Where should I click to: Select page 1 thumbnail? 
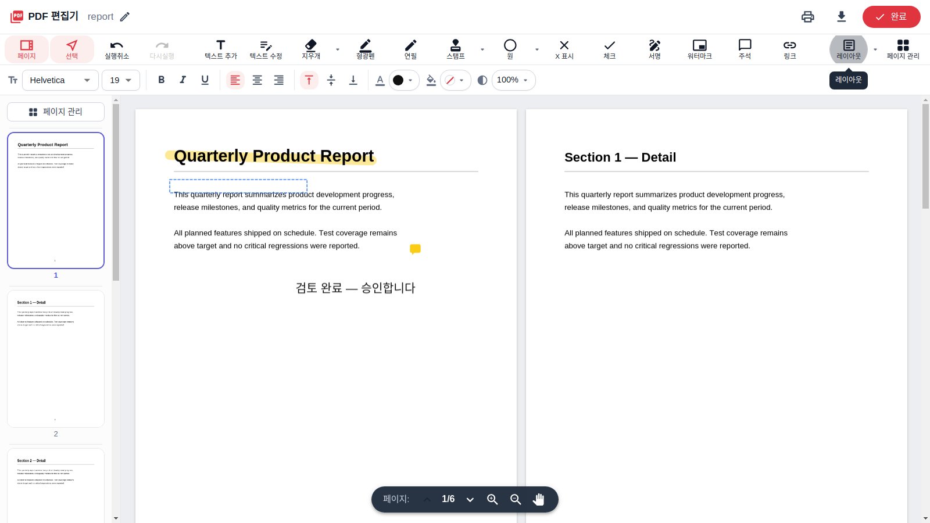click(56, 200)
